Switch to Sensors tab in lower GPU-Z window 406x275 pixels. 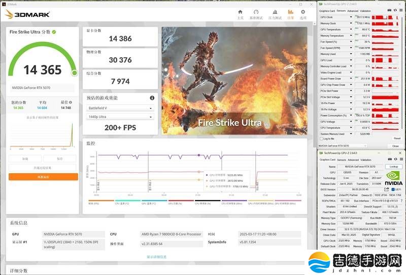click(342, 160)
